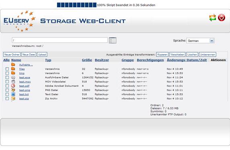Click the Löschen button
This screenshot has width=230, height=150.
pos(192,54)
